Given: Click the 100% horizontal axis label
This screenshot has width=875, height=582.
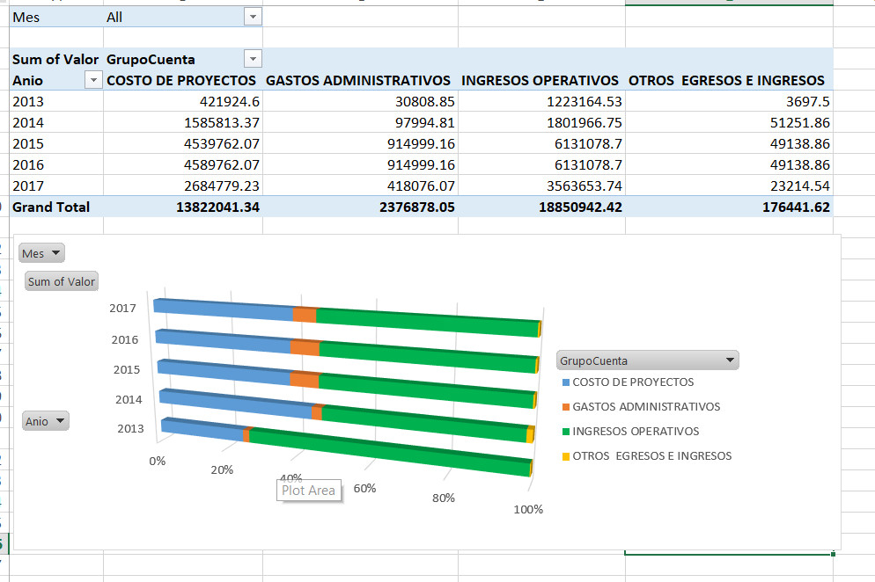Looking at the screenshot, I should (x=528, y=509).
